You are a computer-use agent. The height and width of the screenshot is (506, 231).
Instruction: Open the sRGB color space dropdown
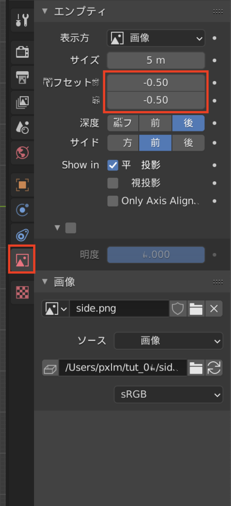point(168,394)
